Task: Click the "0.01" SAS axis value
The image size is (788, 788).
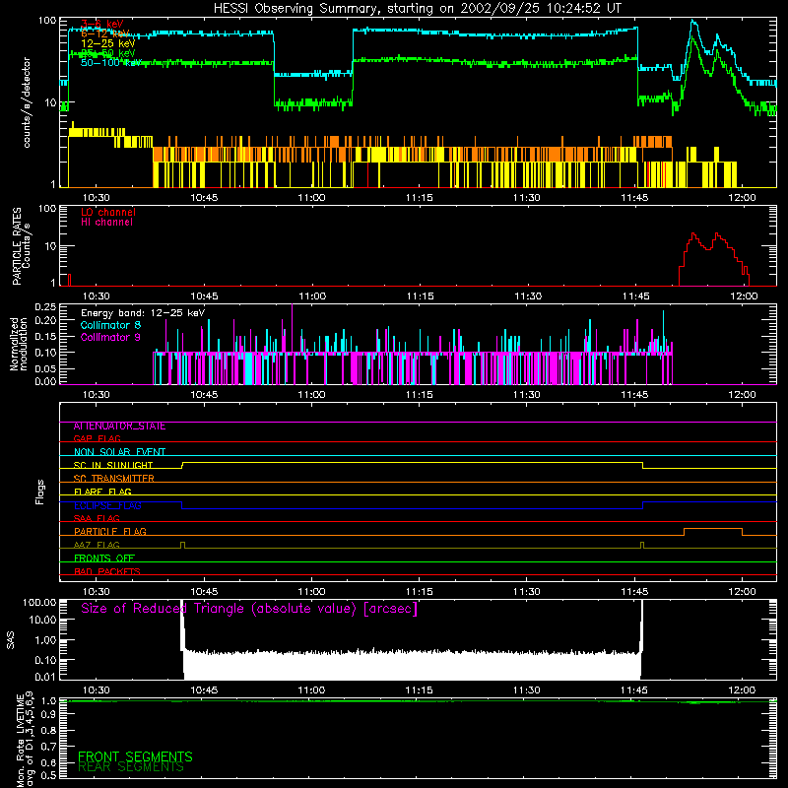Action: [x=45, y=677]
